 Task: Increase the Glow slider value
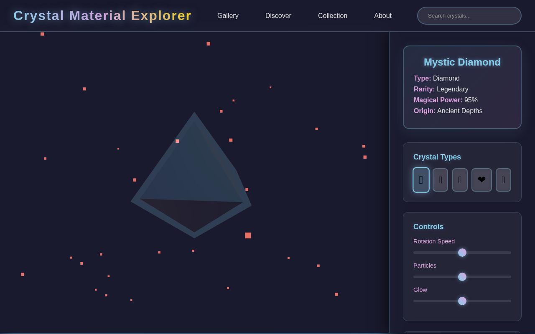click(x=462, y=301)
